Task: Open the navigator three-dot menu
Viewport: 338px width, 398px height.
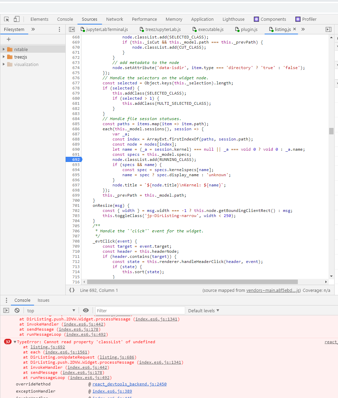Action: pos(60,30)
